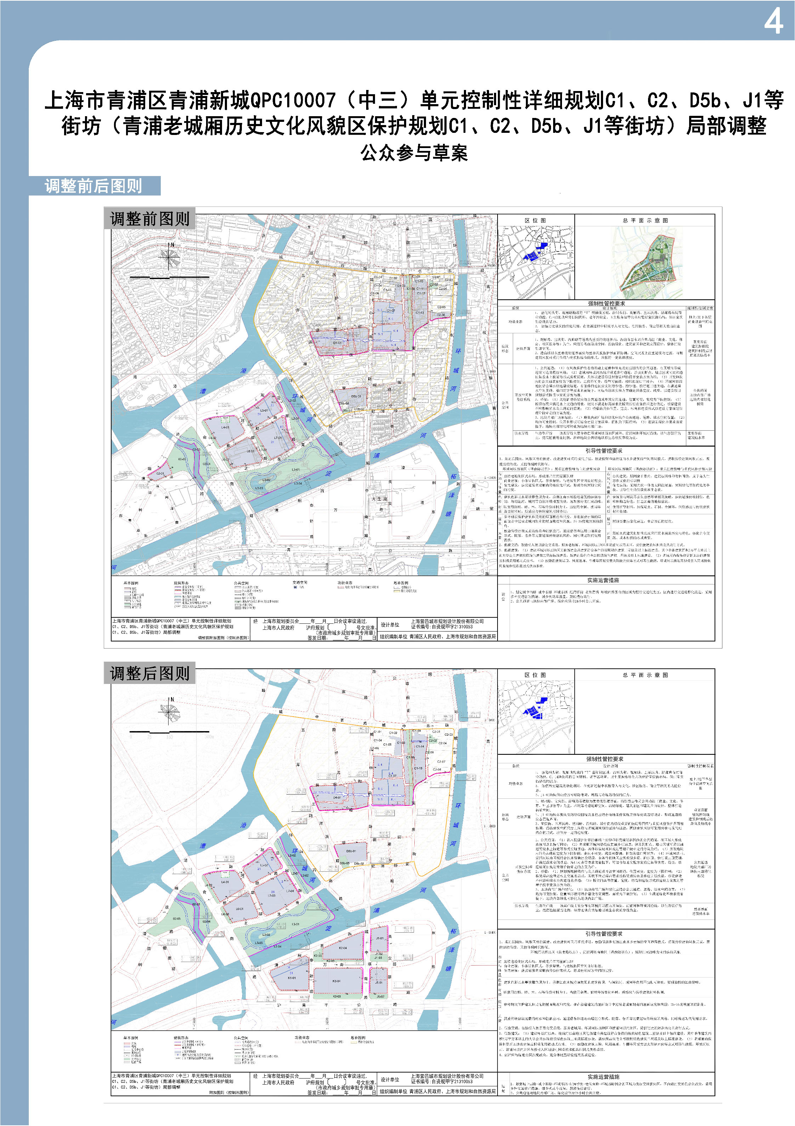Click the scale bar on the 调整前 map

pyautogui.click(x=169, y=278)
